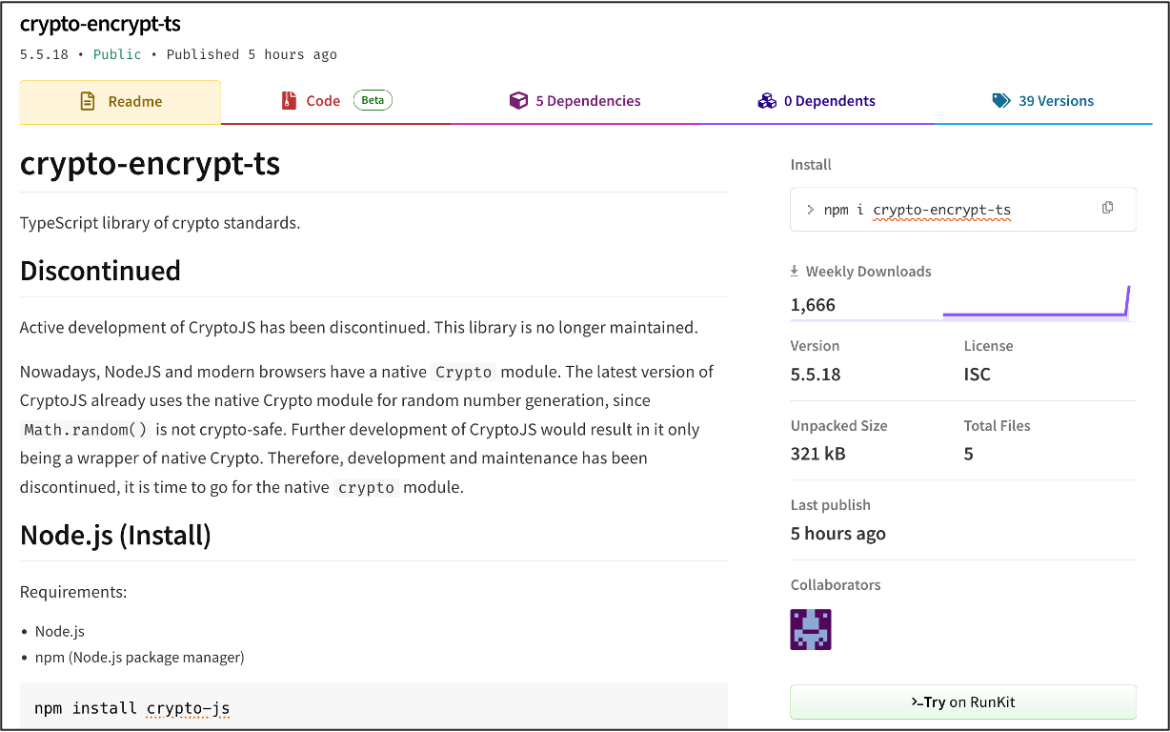Click the npm install crypto-js code block
1170x732 pixels.
point(373,707)
